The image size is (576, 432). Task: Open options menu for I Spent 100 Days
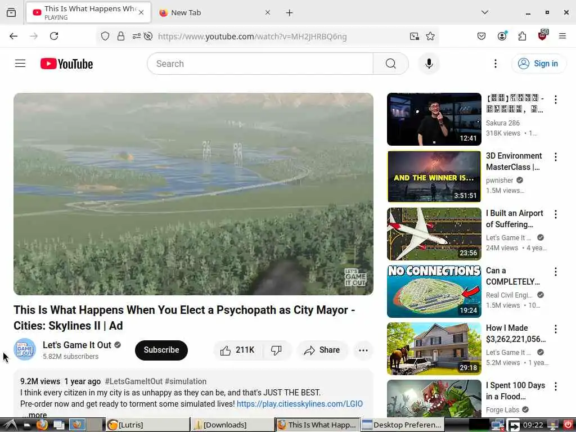tap(555, 386)
